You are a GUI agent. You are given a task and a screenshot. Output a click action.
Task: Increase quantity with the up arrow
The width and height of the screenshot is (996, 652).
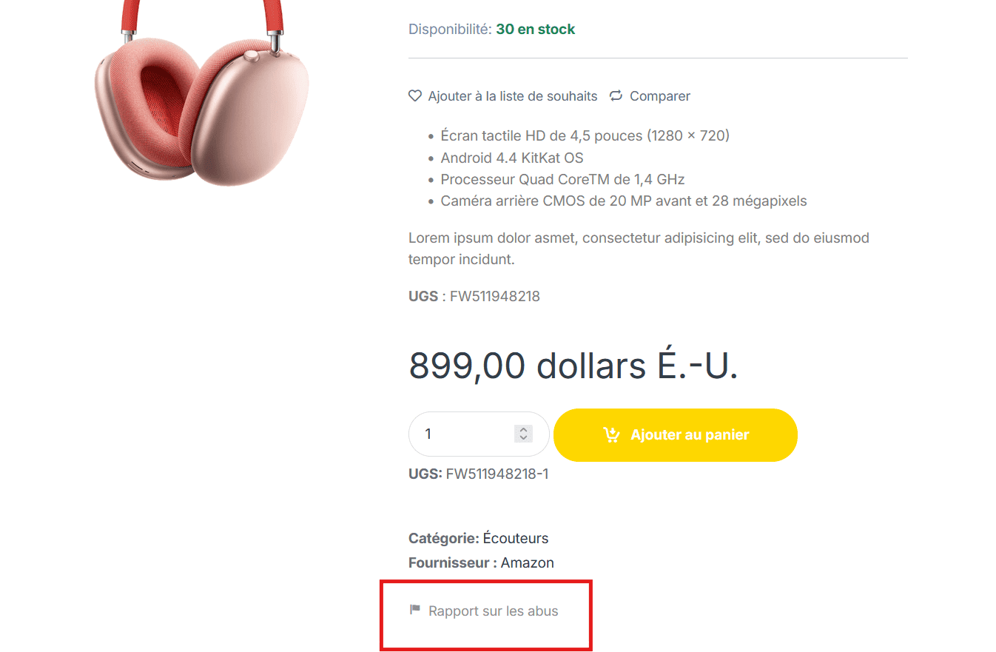(523, 429)
